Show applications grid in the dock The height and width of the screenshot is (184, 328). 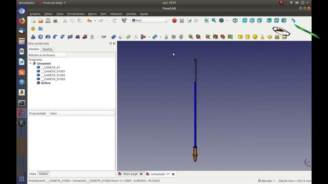[22, 179]
